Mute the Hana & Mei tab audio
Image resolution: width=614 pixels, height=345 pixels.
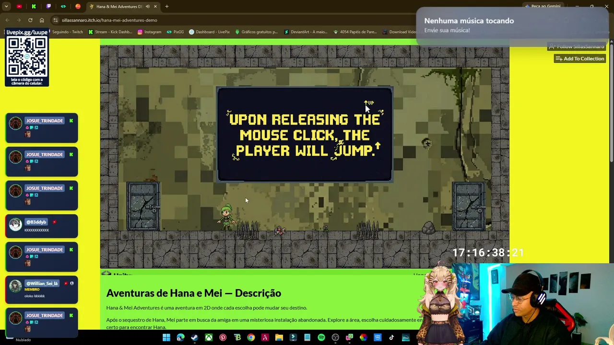(x=147, y=7)
